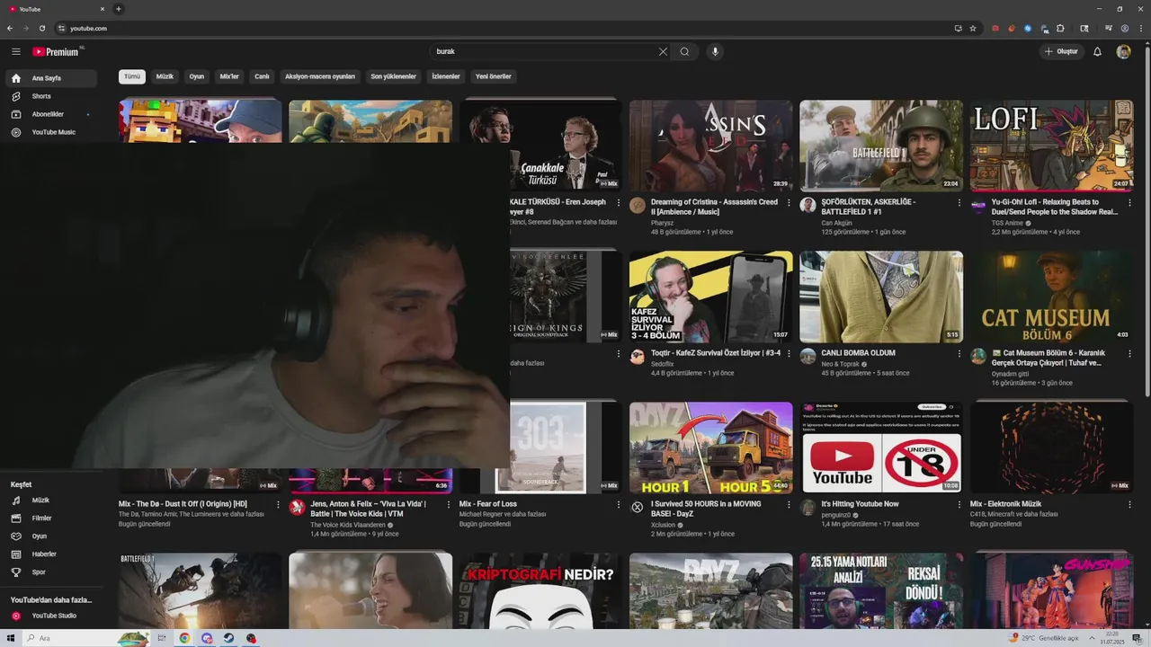Open more options for I Survived 50 HOURS
Image resolution: width=1151 pixels, height=647 pixels.
pos(789,505)
